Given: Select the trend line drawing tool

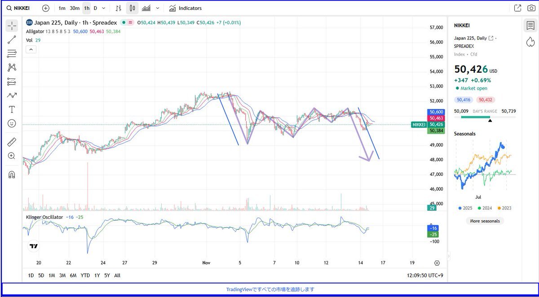Looking at the screenshot, I should pos(12,40).
